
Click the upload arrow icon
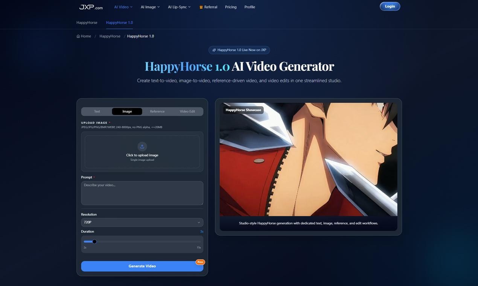click(142, 146)
